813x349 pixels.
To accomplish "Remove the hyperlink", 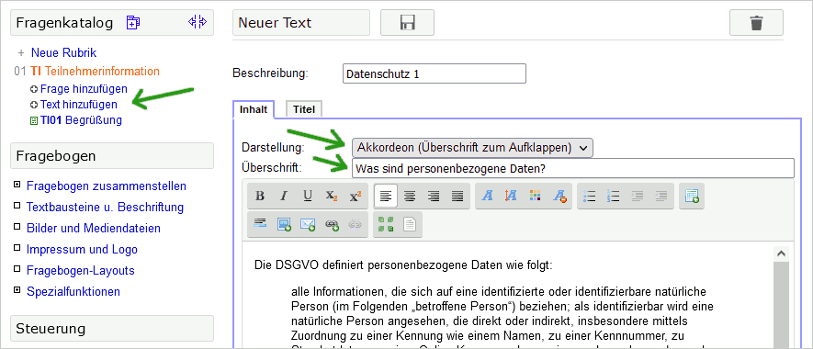I will (356, 224).
